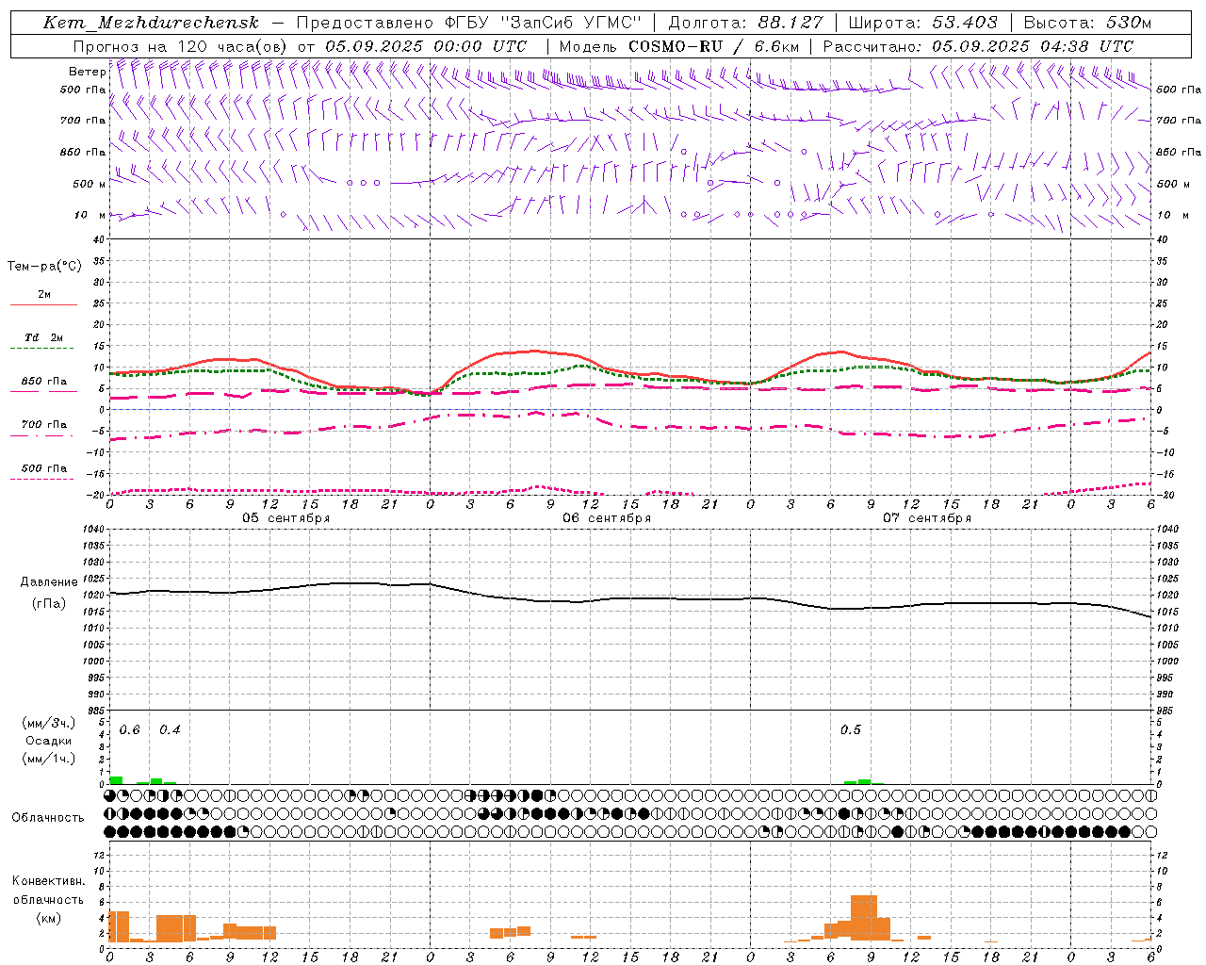The image size is (1206, 965).
Task: Click the green precipitation bar below 0.6
Action: click(116, 780)
